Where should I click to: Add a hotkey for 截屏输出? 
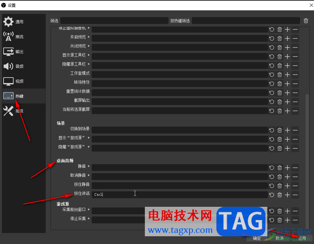[x=287, y=102]
